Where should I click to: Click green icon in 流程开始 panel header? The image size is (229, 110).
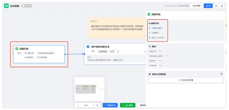[149, 14]
